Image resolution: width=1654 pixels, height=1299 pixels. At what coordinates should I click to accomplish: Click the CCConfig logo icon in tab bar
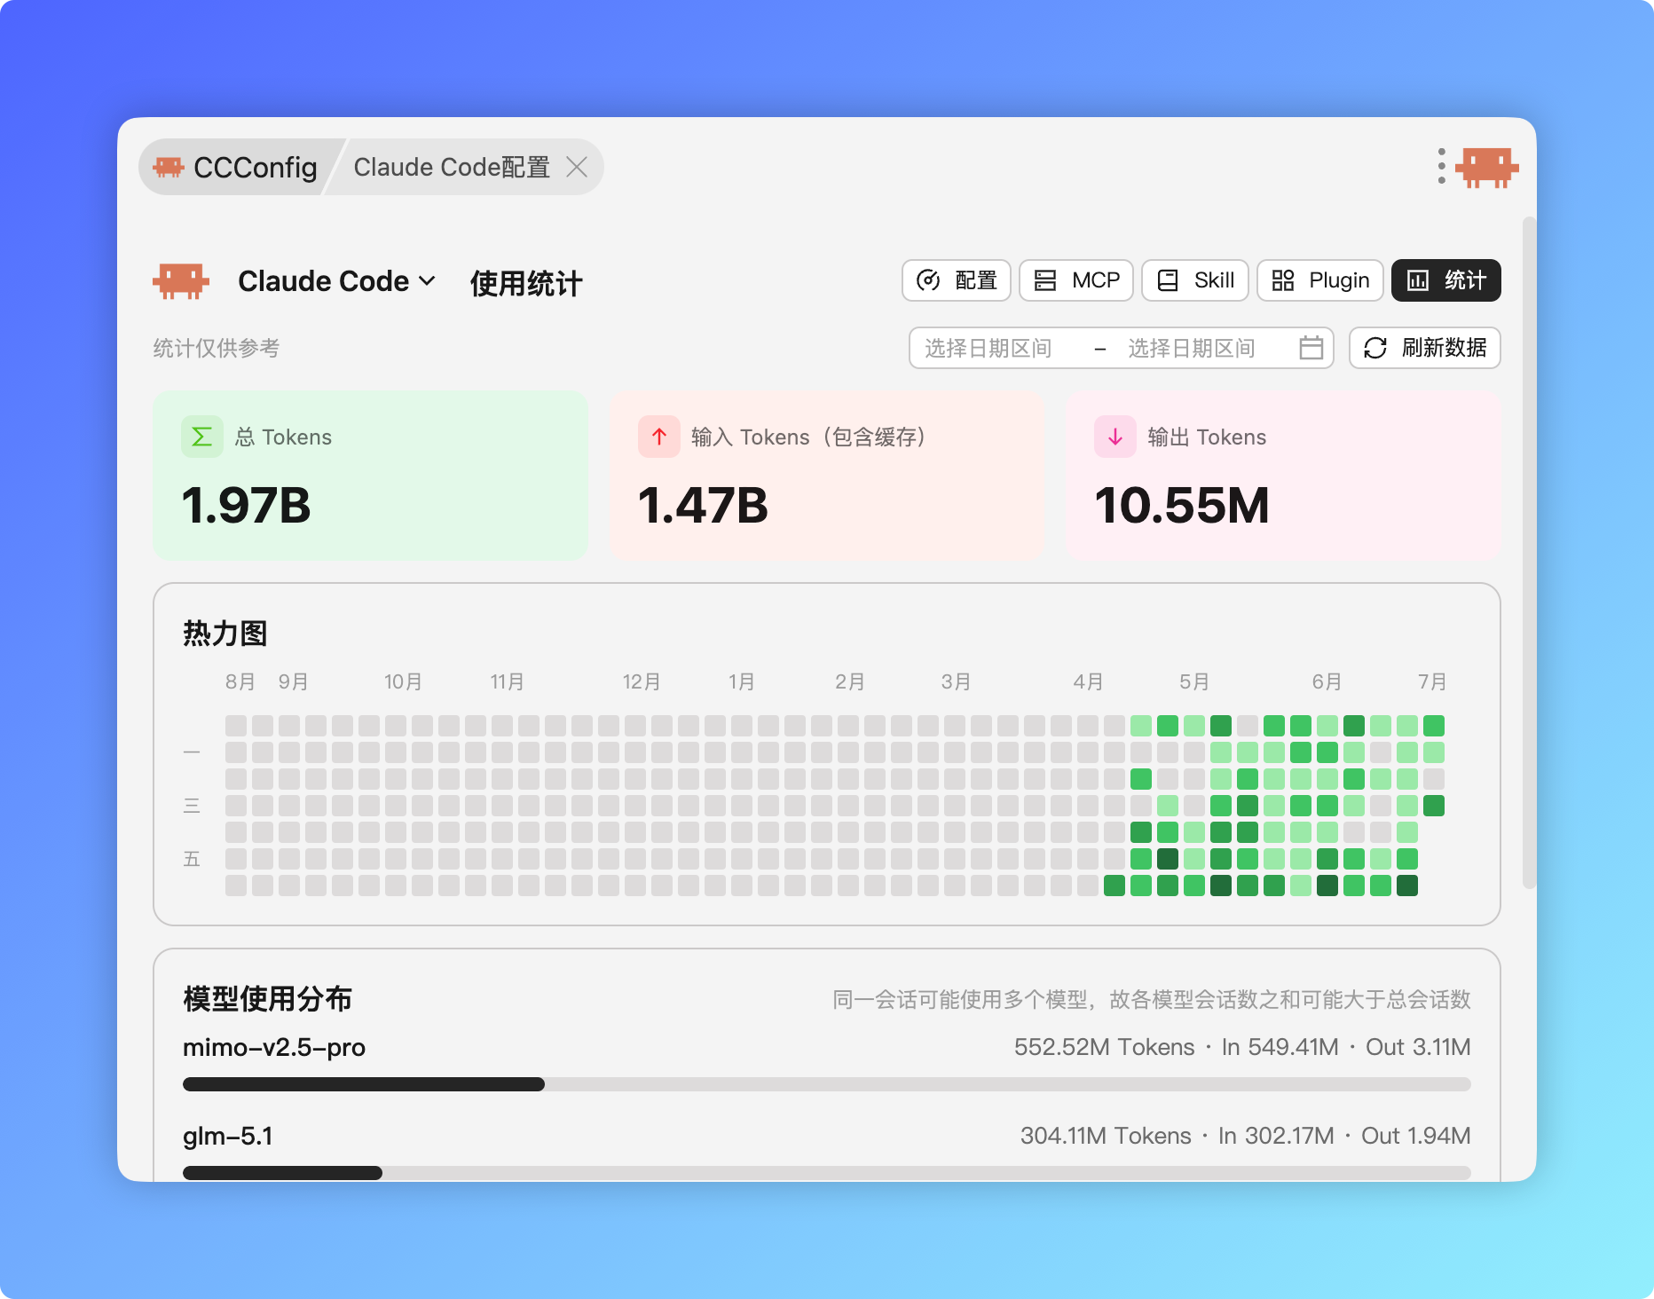(168, 167)
